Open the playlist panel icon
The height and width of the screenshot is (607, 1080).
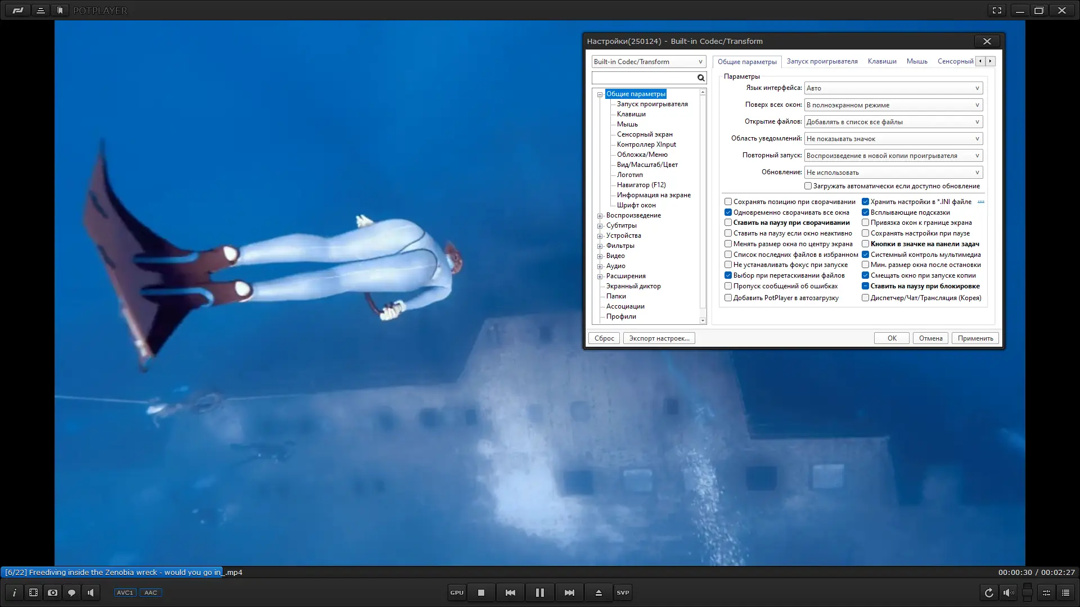point(1065,592)
